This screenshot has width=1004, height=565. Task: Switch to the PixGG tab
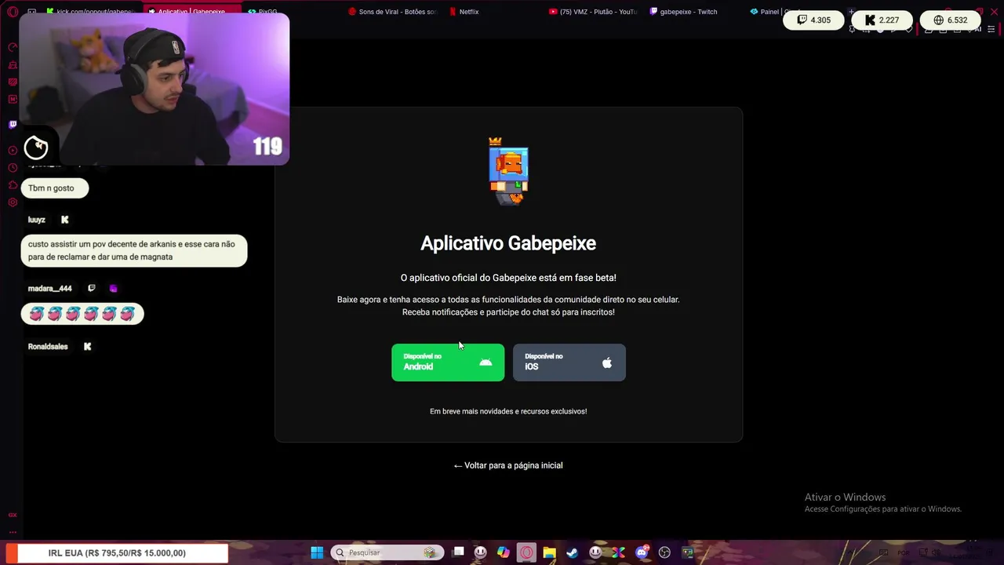pyautogui.click(x=264, y=12)
